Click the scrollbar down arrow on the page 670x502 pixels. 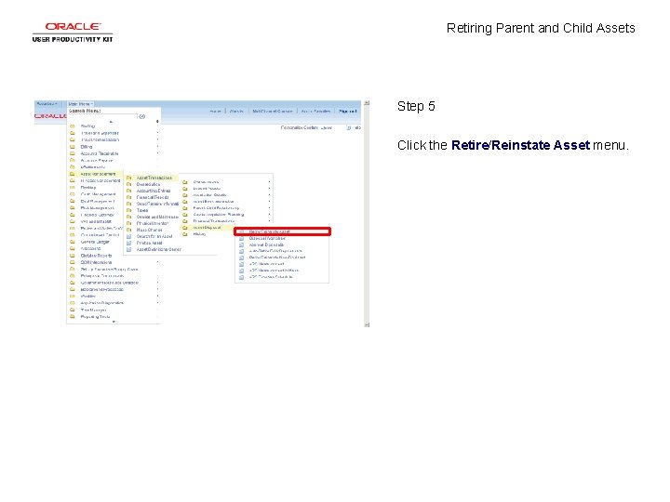tap(367, 324)
